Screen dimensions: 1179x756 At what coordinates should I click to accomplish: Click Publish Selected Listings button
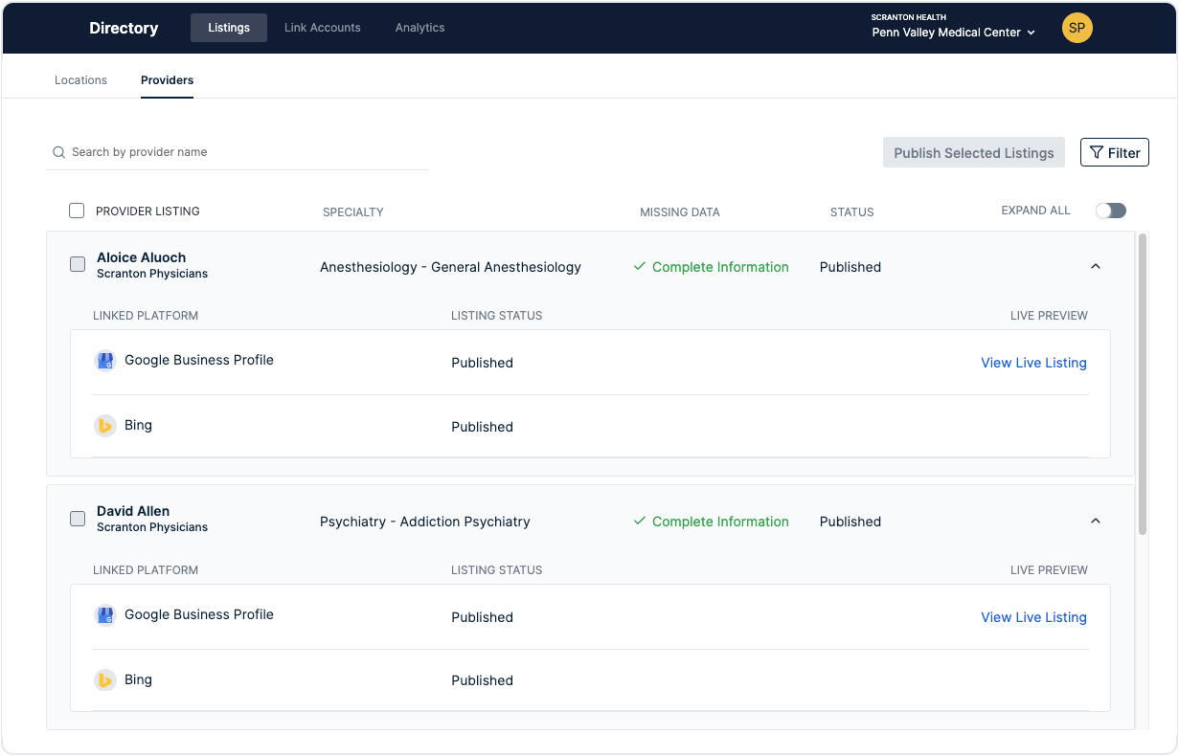(973, 152)
